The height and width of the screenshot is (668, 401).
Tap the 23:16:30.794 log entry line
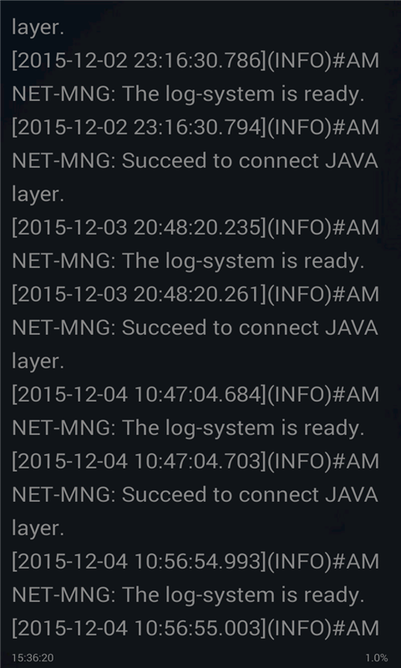coord(195,128)
